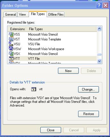The height and width of the screenshot is (137, 110).
Task: Click the file list scroll up arrow
Action: [x=99, y=28]
